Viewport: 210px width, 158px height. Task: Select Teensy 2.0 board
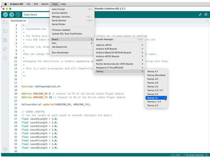[x=156, y=105]
